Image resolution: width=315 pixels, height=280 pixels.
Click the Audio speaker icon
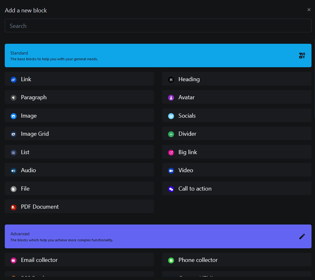pos(13,171)
